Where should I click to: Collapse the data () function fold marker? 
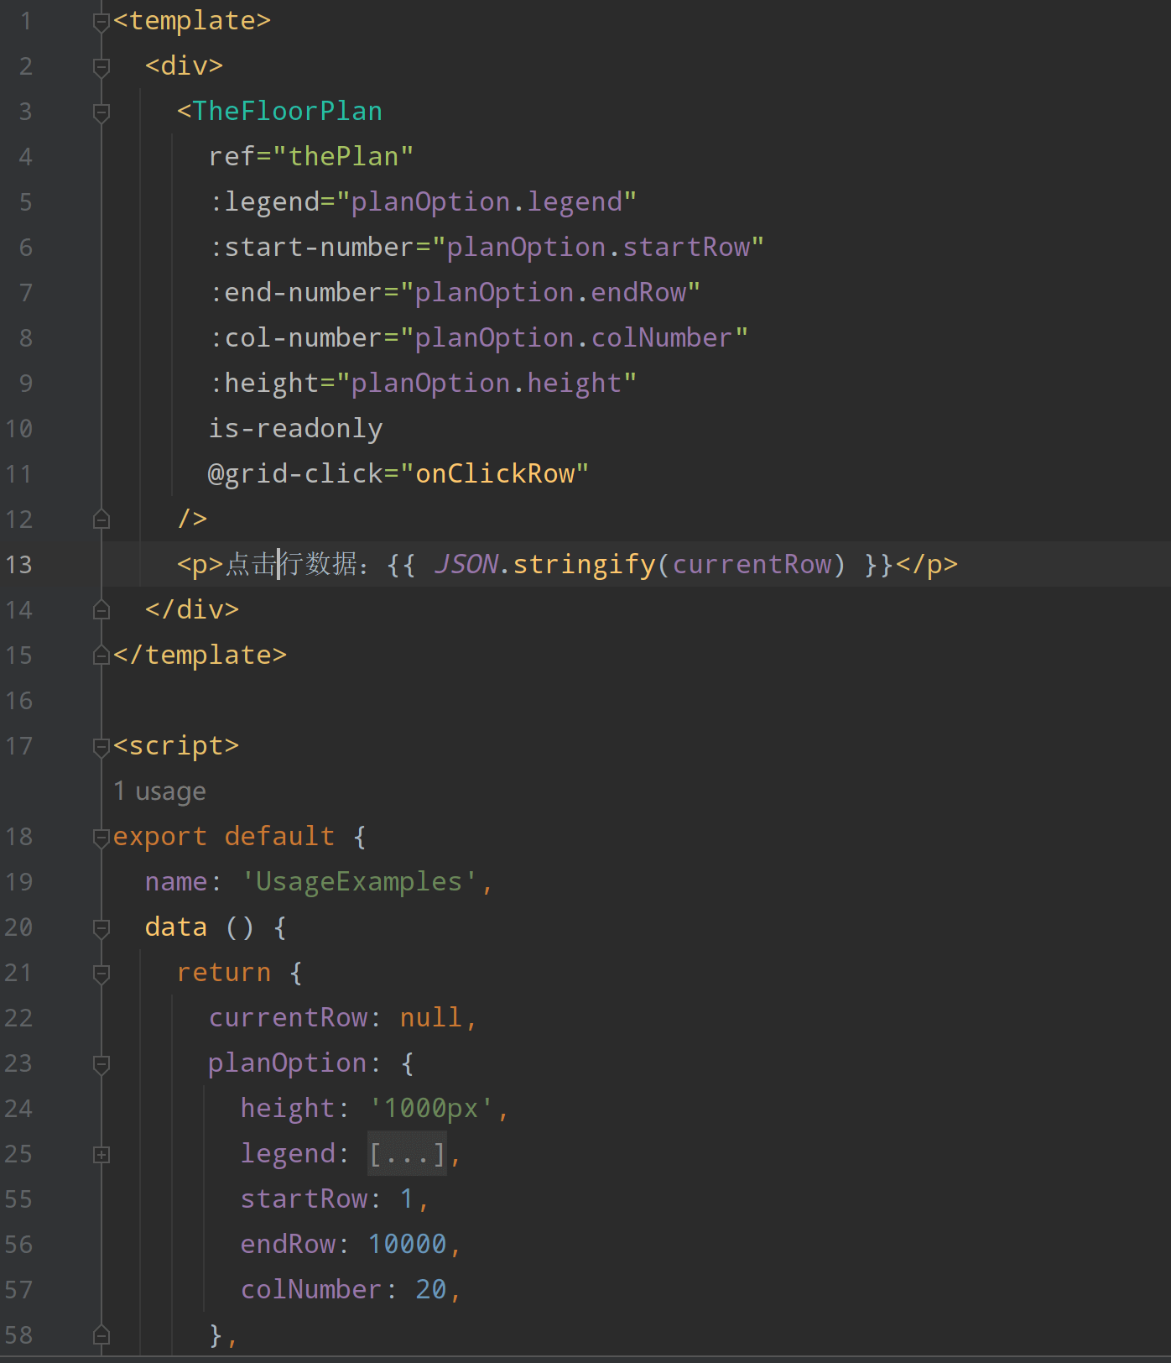pyautogui.click(x=101, y=927)
